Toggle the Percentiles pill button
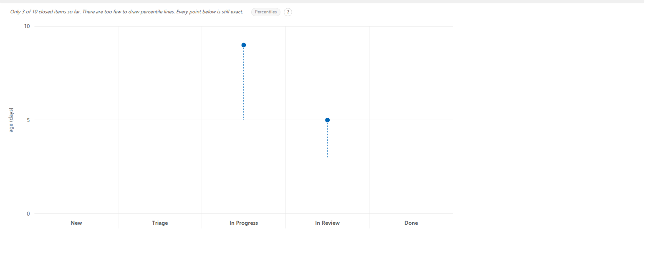 [265, 12]
